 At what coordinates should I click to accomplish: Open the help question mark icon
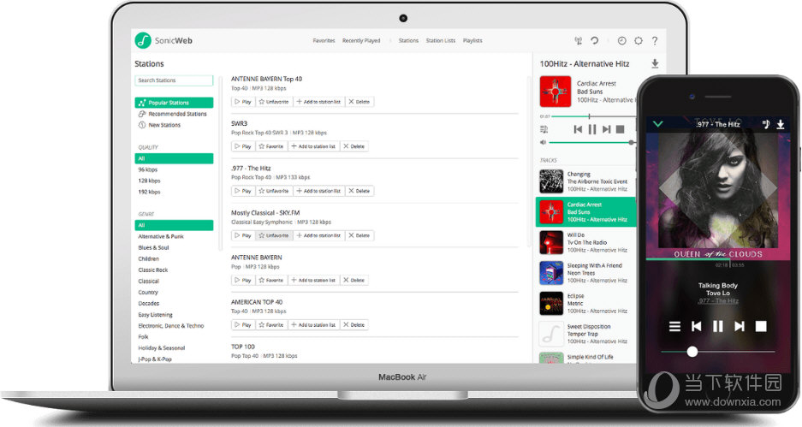(655, 40)
